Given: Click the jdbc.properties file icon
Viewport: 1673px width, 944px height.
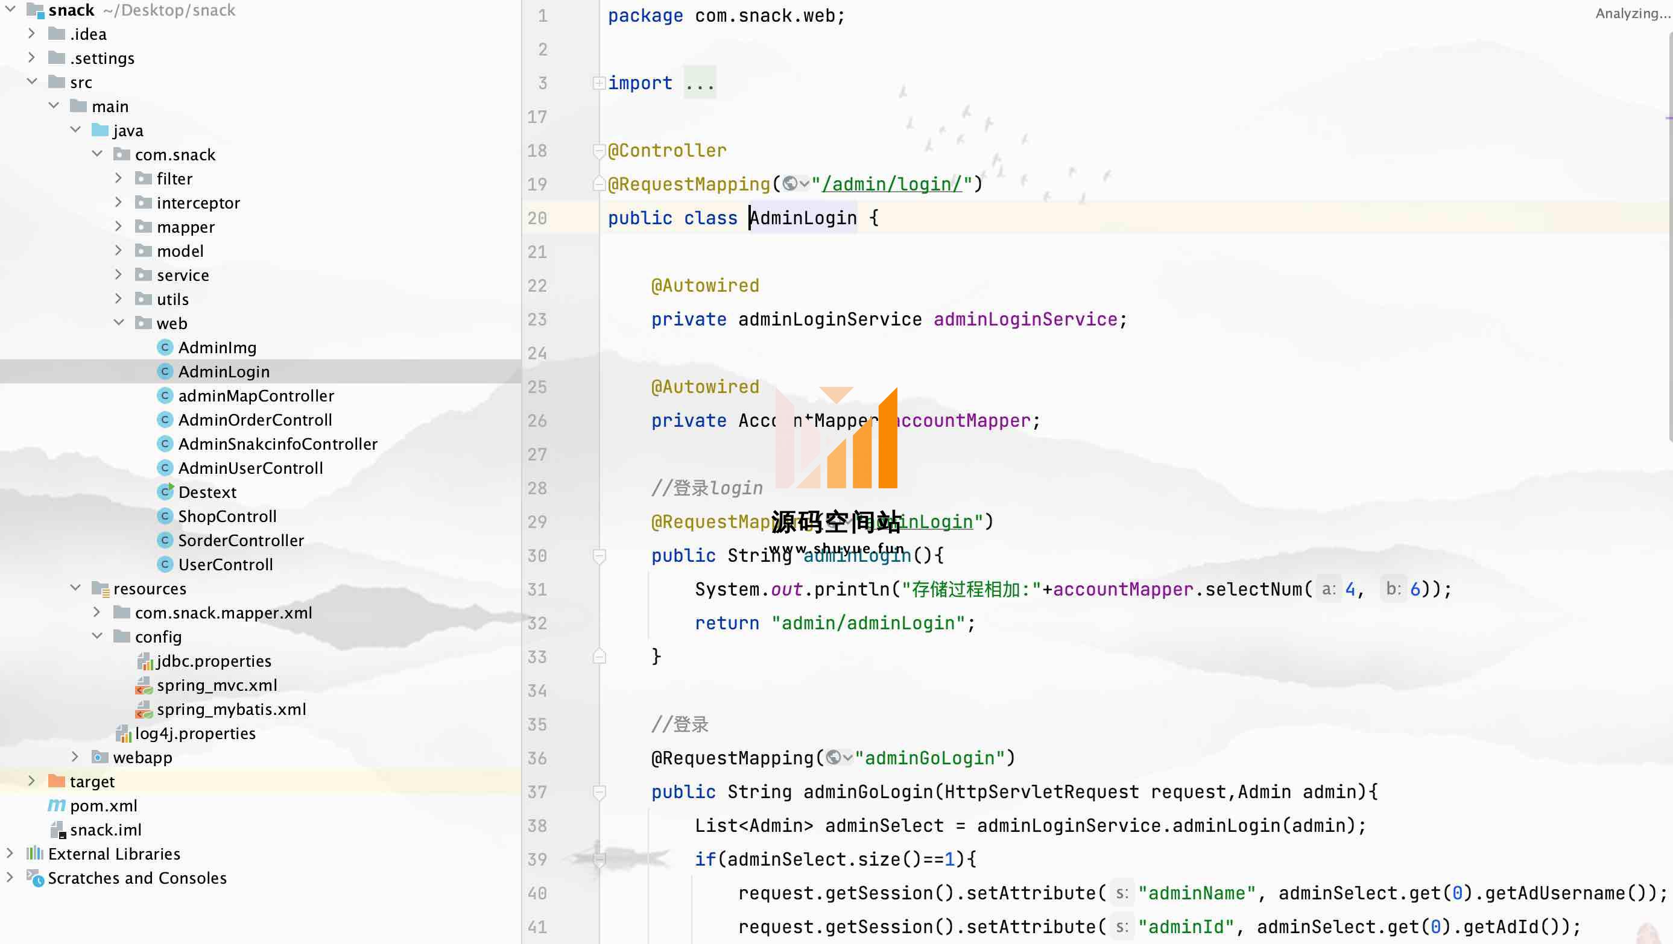Looking at the screenshot, I should 144,661.
